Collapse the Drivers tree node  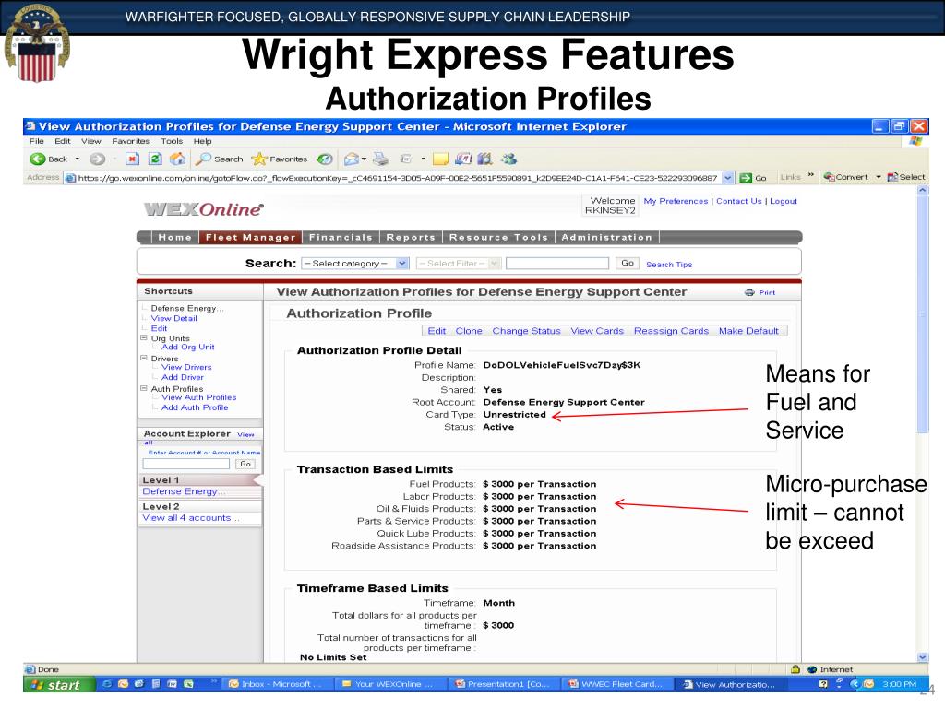tap(143, 359)
